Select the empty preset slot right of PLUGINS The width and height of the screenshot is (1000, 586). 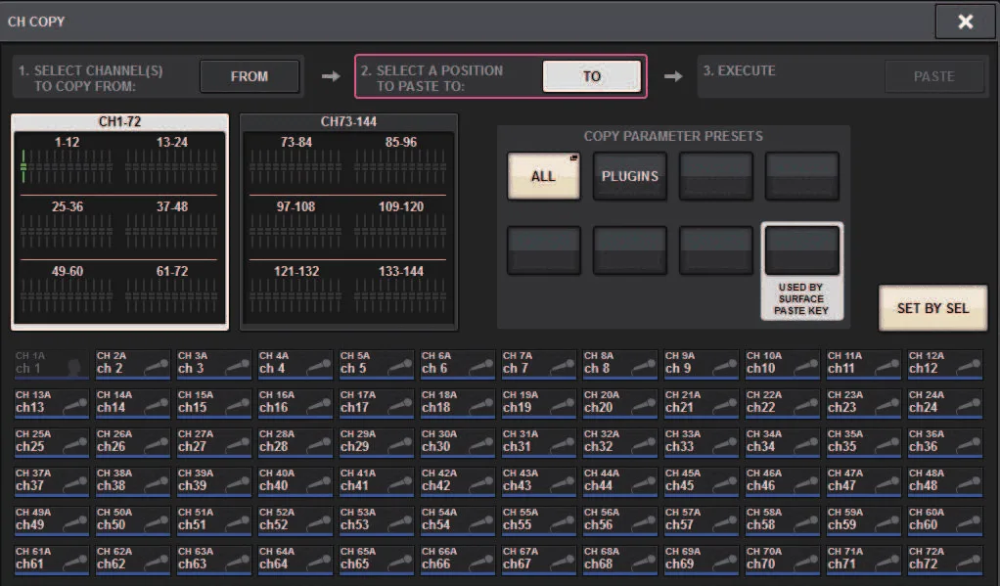(715, 176)
